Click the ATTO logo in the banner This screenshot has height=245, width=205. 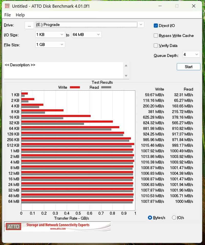tap(13, 227)
